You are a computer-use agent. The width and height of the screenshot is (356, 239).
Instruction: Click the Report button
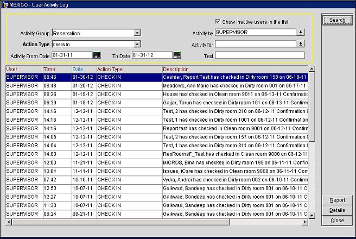pos(337,200)
